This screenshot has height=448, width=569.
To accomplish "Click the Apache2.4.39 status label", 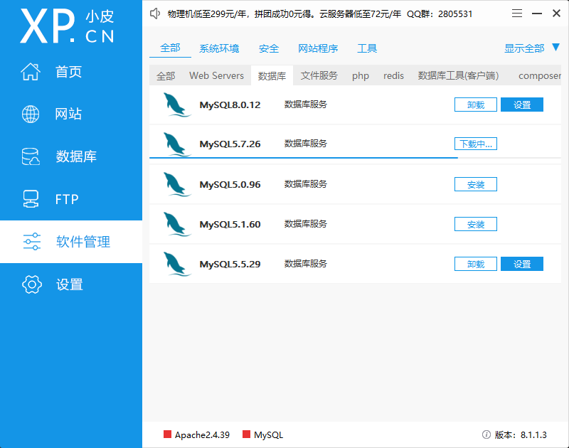I will pyautogui.click(x=202, y=435).
